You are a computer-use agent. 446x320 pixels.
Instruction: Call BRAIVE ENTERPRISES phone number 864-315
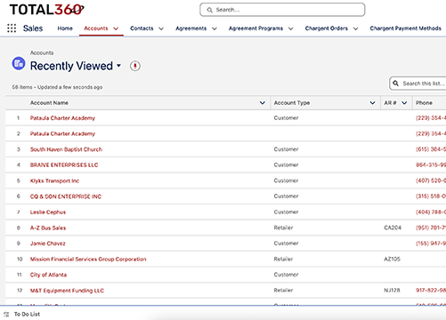click(431, 165)
